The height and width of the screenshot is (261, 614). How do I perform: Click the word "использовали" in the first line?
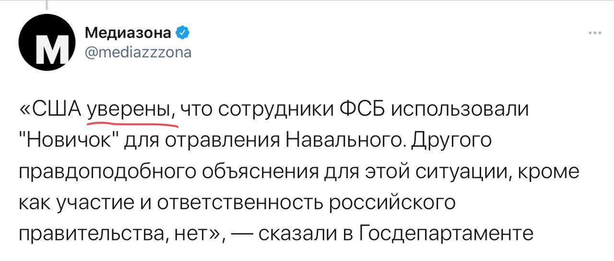click(460, 111)
